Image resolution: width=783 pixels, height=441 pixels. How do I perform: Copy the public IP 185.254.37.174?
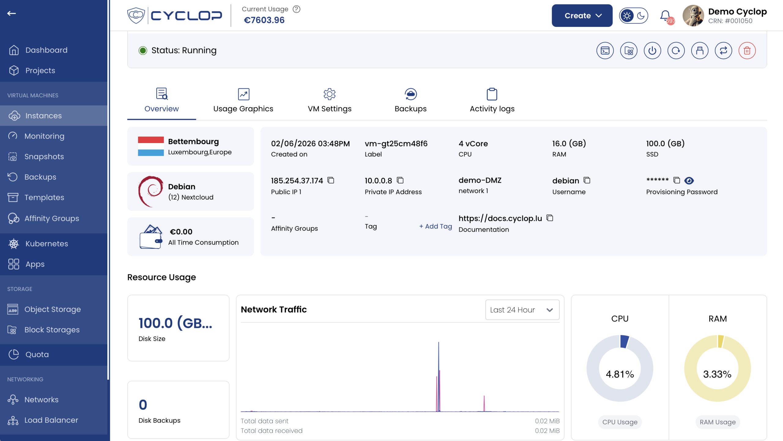tap(331, 180)
